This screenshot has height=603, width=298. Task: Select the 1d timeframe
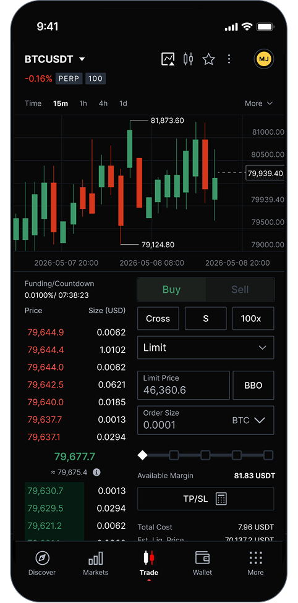click(123, 103)
